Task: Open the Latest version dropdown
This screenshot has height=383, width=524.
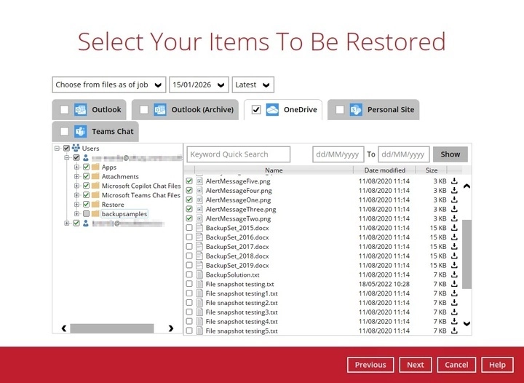Action: (253, 85)
